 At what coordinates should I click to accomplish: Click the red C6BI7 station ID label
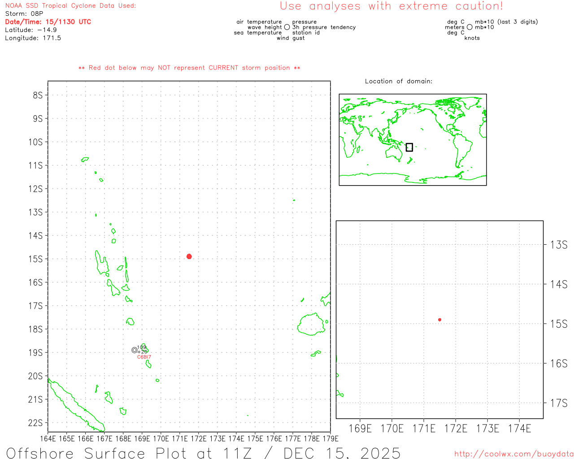[x=144, y=357]
